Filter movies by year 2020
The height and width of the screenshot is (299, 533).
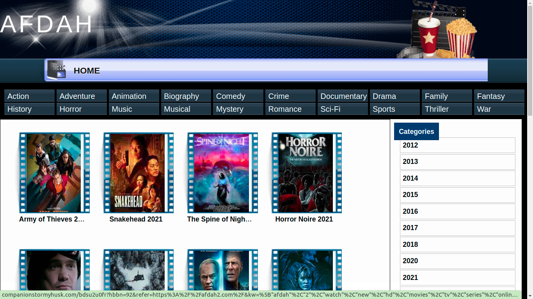click(x=457, y=261)
